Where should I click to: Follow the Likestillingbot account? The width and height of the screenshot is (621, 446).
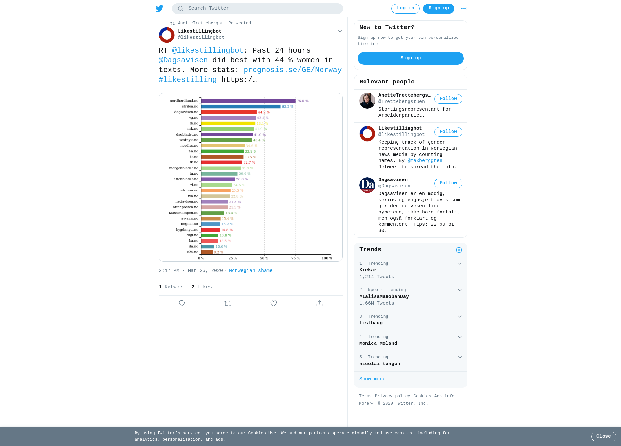448,132
